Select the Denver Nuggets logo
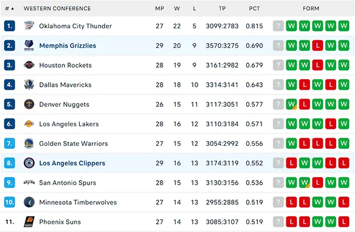The image size is (355, 232). click(x=29, y=104)
